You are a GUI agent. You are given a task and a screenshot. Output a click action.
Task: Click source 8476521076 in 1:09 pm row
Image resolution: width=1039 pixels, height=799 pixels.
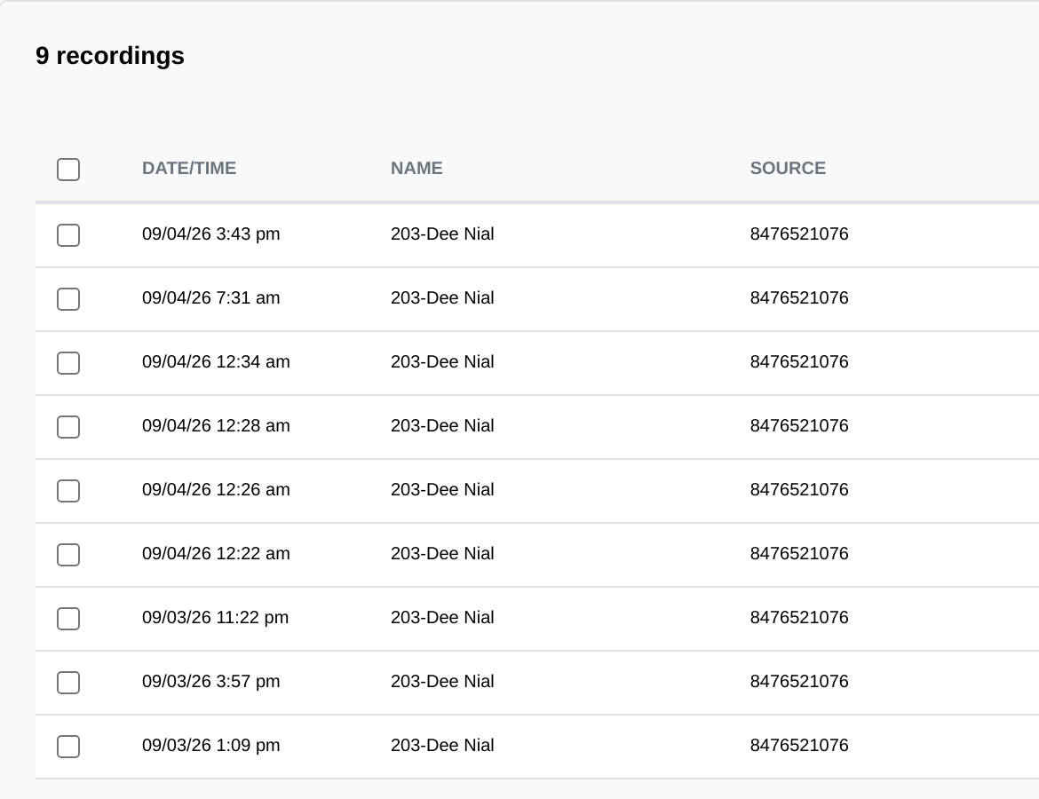799,746
